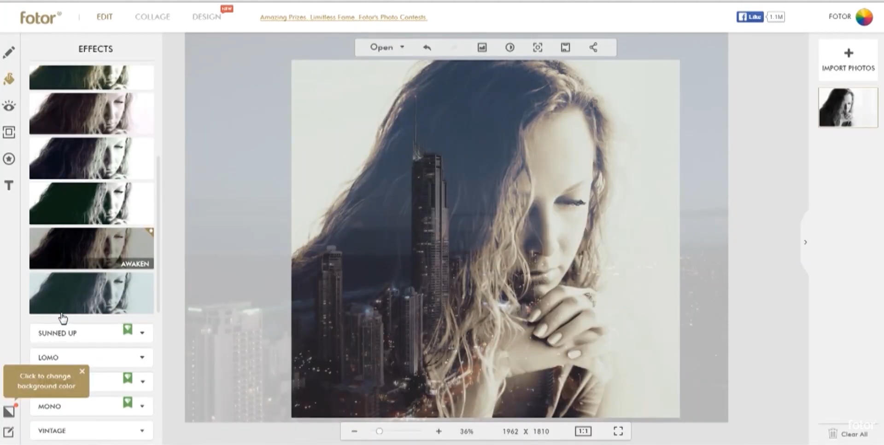
Task: Open the Share icon in the top toolbar
Action: coord(593,47)
